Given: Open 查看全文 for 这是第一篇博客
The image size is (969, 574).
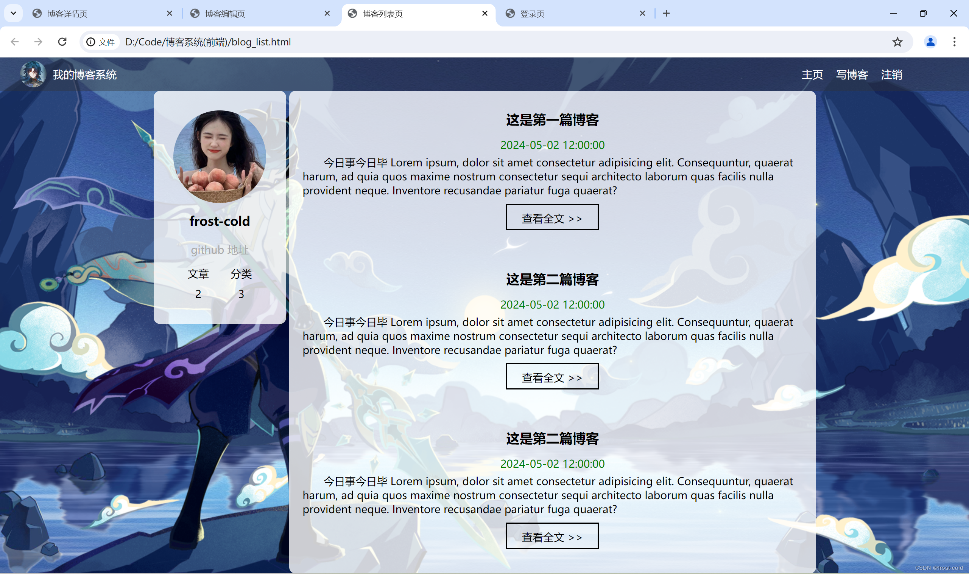Looking at the screenshot, I should pyautogui.click(x=552, y=217).
